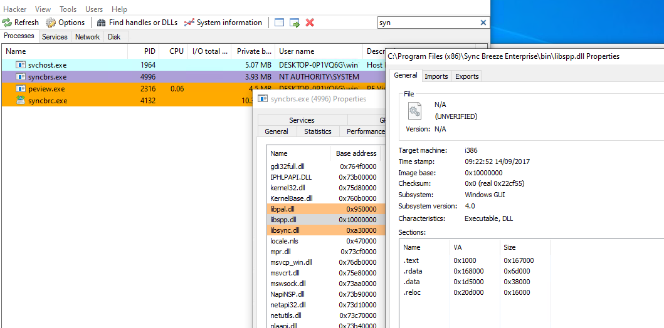
Task: Open Find handles or DLLs binoculars icon
Action: (x=101, y=23)
